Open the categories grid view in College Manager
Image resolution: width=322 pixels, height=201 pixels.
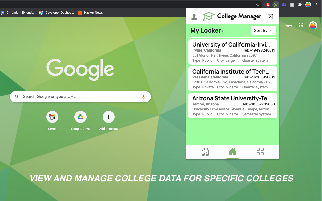click(x=260, y=152)
